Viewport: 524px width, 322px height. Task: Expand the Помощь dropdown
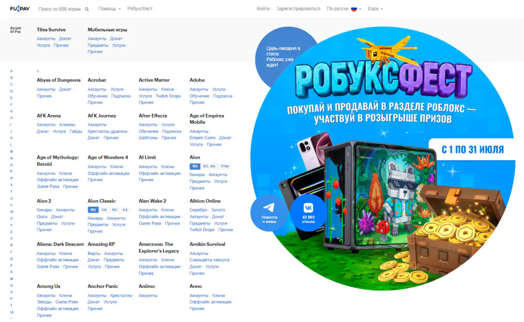109,9
